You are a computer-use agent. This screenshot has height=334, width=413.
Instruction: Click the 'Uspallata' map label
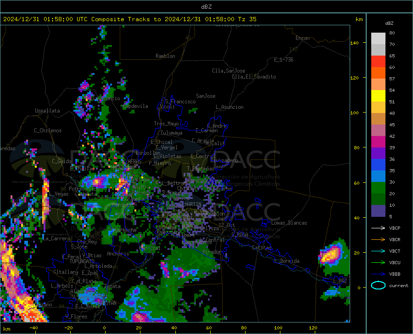47,111
